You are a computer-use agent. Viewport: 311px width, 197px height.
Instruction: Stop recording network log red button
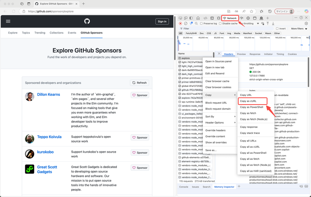(180, 23)
